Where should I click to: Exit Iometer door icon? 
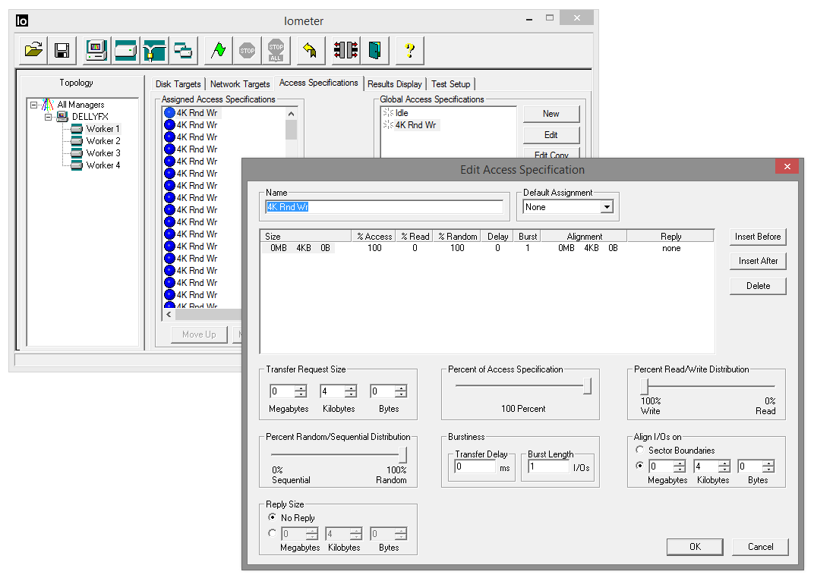(375, 50)
